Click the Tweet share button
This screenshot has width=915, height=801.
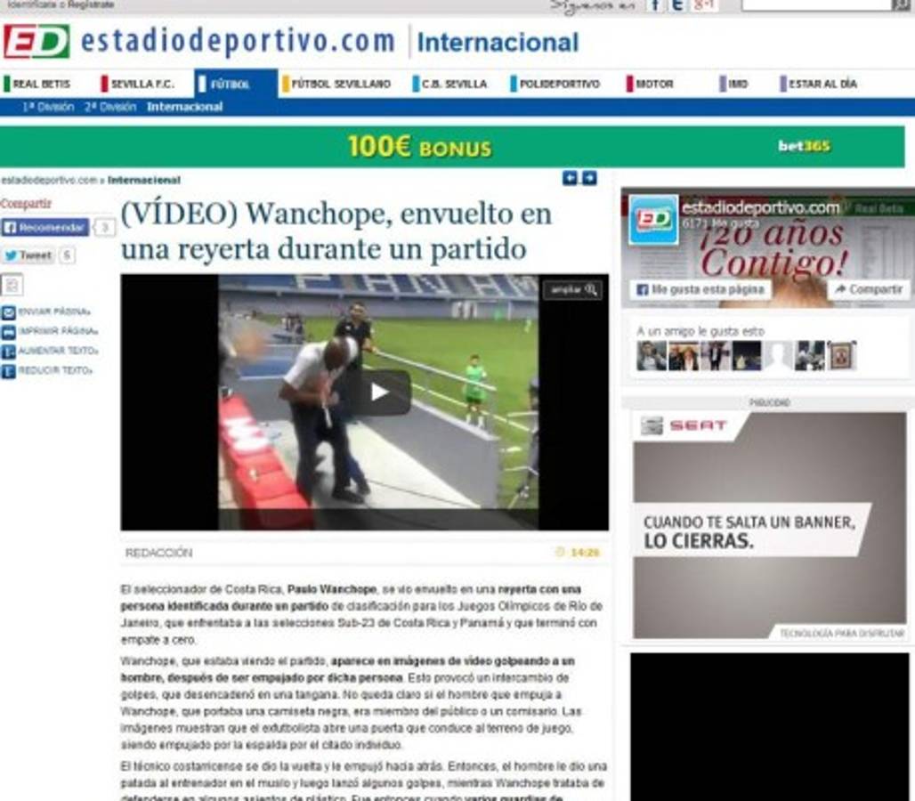point(28,255)
